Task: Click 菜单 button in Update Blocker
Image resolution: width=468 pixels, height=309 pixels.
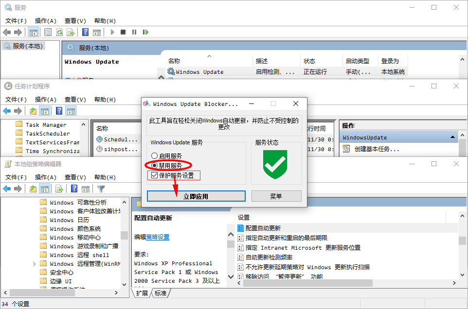Action: coord(276,196)
